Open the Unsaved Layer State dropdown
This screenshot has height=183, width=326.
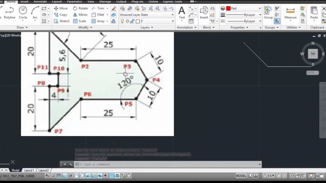147,15
